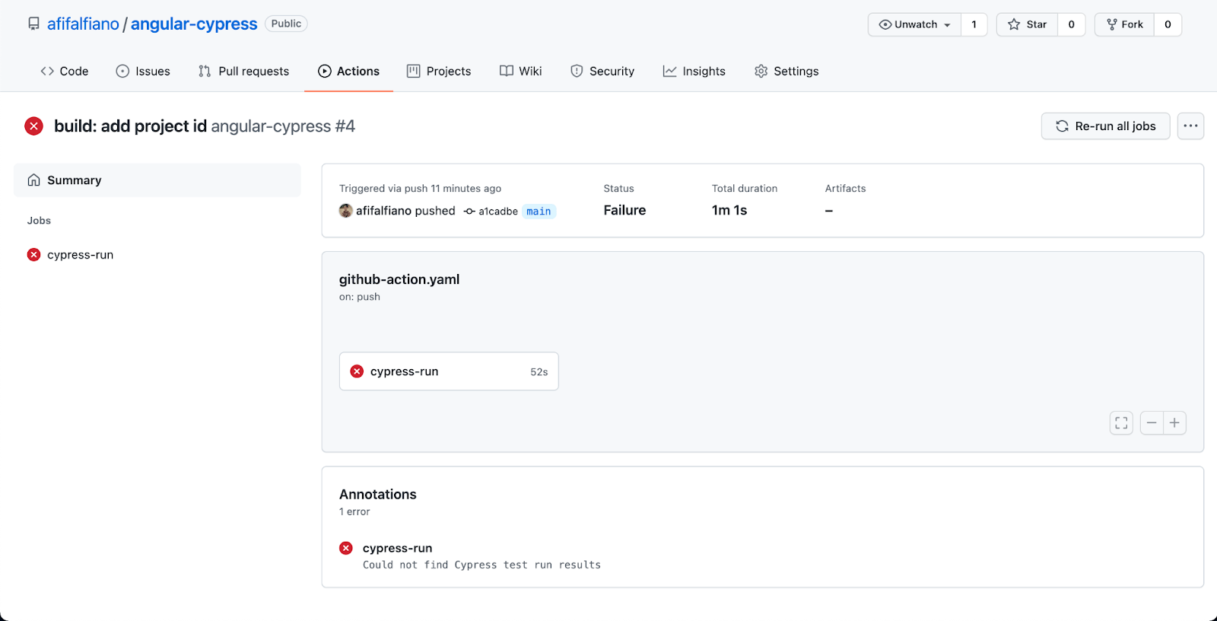Screen dimensions: 1217x621
Task: Click the 'Triggered via push 11 minutes ago' text
Action: point(420,188)
